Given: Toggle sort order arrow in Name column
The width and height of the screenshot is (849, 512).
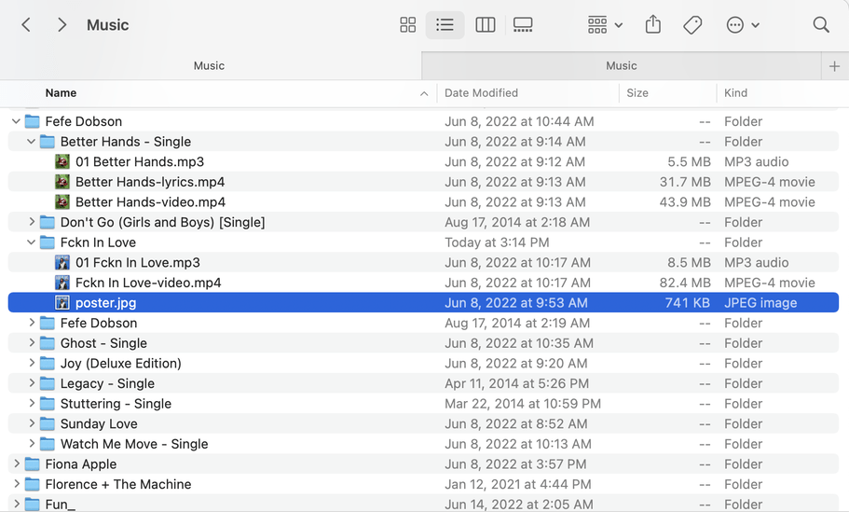Looking at the screenshot, I should 424,94.
